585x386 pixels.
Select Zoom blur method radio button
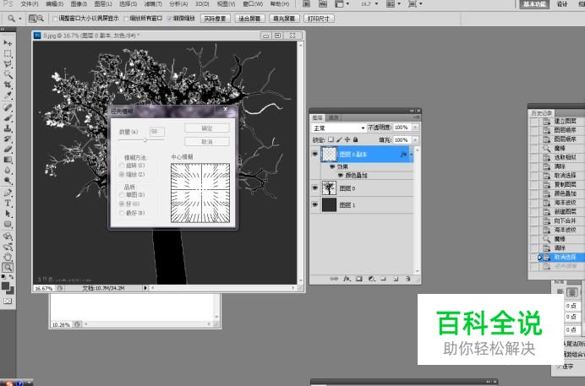click(122, 174)
